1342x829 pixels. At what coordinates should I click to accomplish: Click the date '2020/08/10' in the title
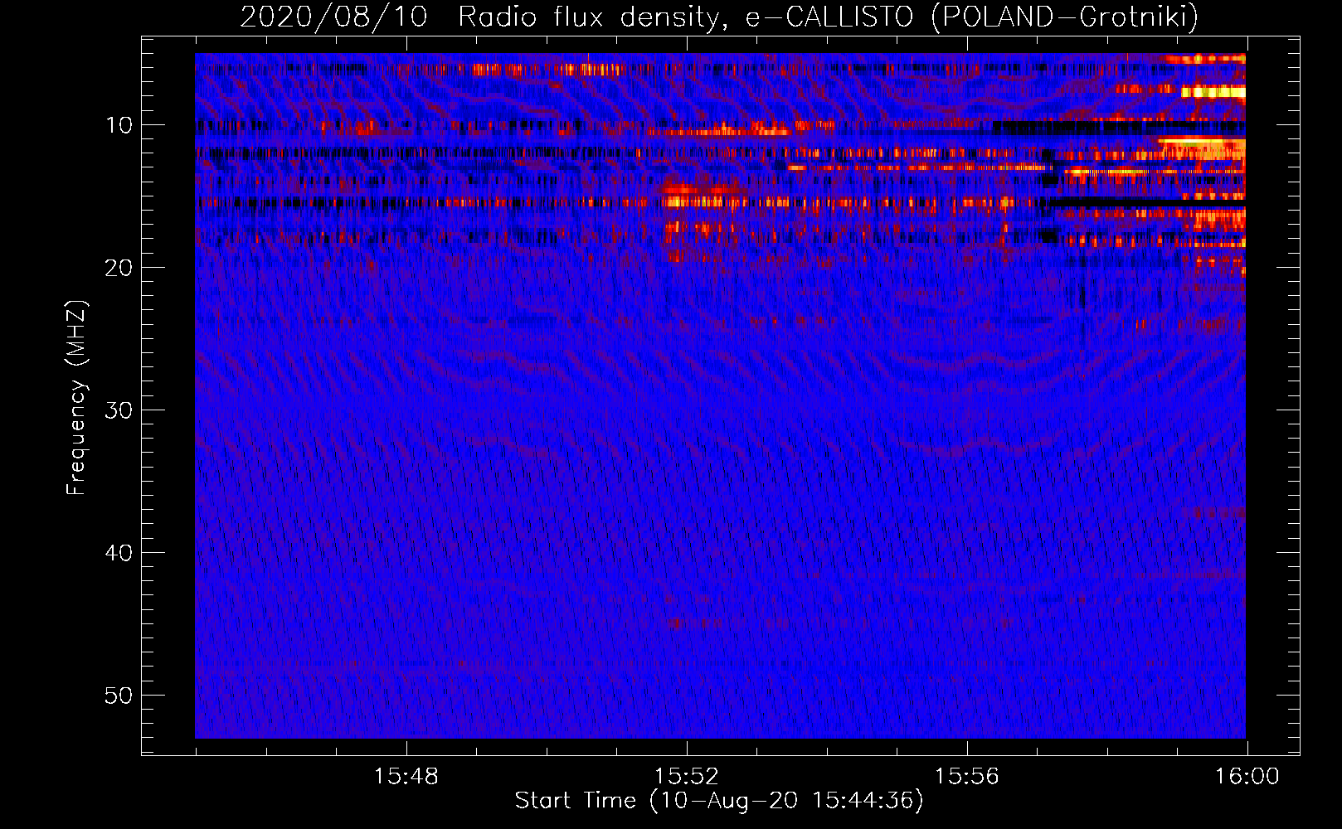[x=333, y=17]
